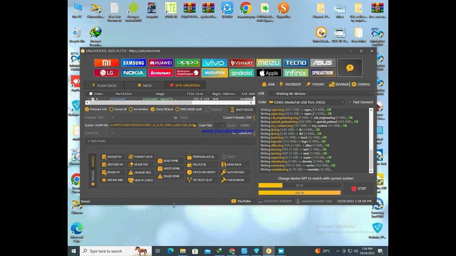The height and width of the screenshot is (256, 456).
Task: Click the HEALTH CHECK function
Action: coord(141,180)
